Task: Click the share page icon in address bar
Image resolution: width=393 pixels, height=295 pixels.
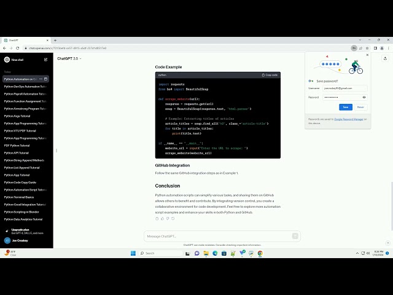Action: coord(360,48)
